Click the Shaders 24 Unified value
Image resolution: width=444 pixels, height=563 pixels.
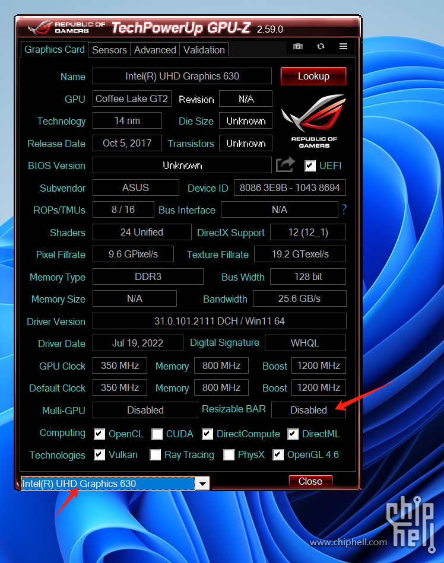click(142, 232)
